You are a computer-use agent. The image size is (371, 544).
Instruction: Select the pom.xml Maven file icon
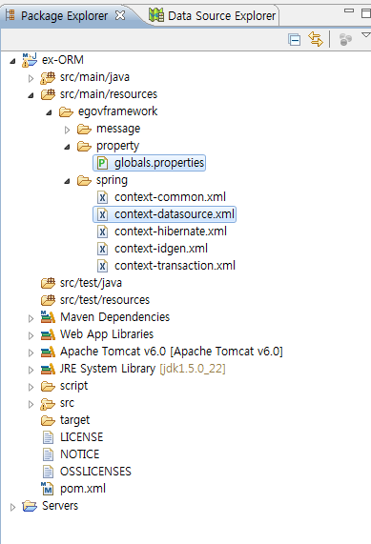(48, 489)
